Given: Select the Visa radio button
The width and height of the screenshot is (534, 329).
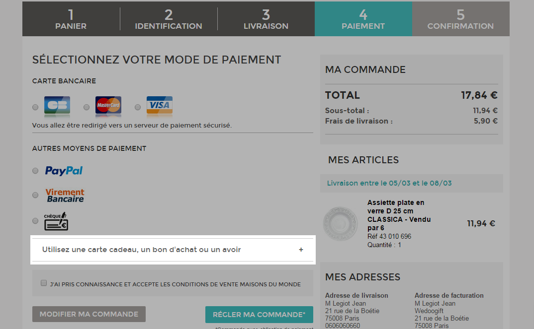Looking at the screenshot, I should (x=138, y=107).
